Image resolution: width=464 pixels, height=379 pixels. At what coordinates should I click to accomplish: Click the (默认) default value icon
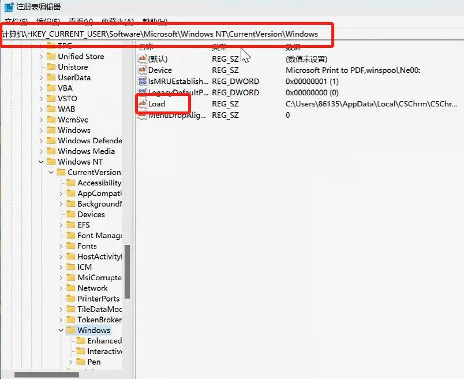coord(143,59)
